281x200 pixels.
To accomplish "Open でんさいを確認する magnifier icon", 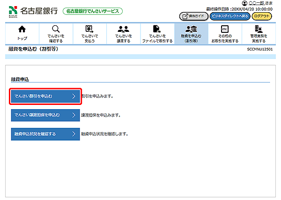I will 56,29.
